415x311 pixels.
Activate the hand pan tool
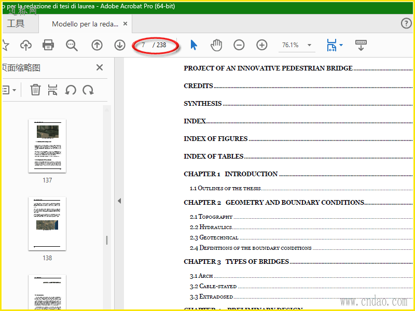point(216,45)
